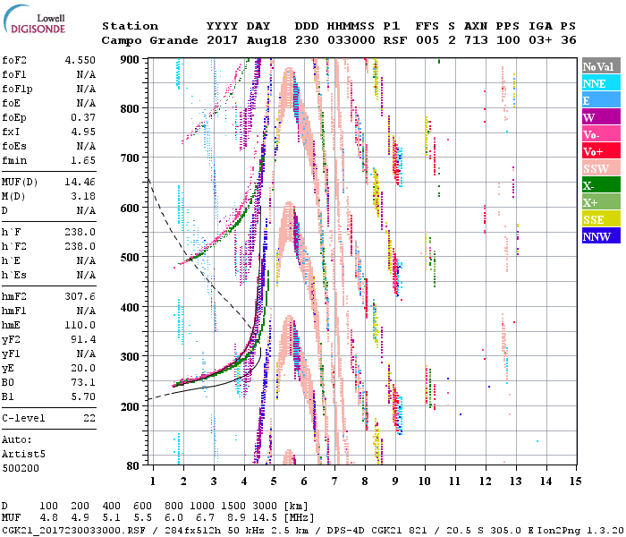626x537 pixels.
Task: Click the IGA value 03+
Action: (540, 40)
